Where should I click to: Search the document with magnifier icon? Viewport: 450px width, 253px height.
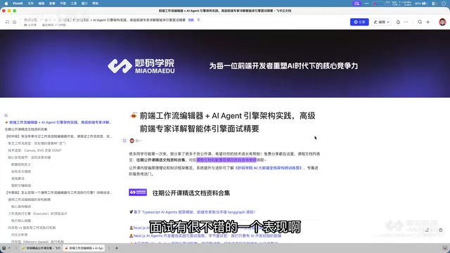coord(420,22)
